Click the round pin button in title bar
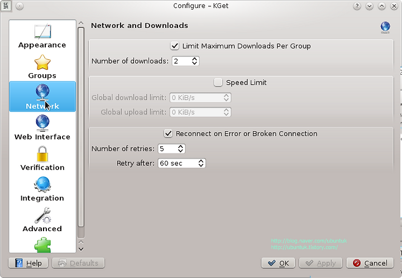Image resolution: width=402 pixels, height=278 pixels. pos(20,6)
